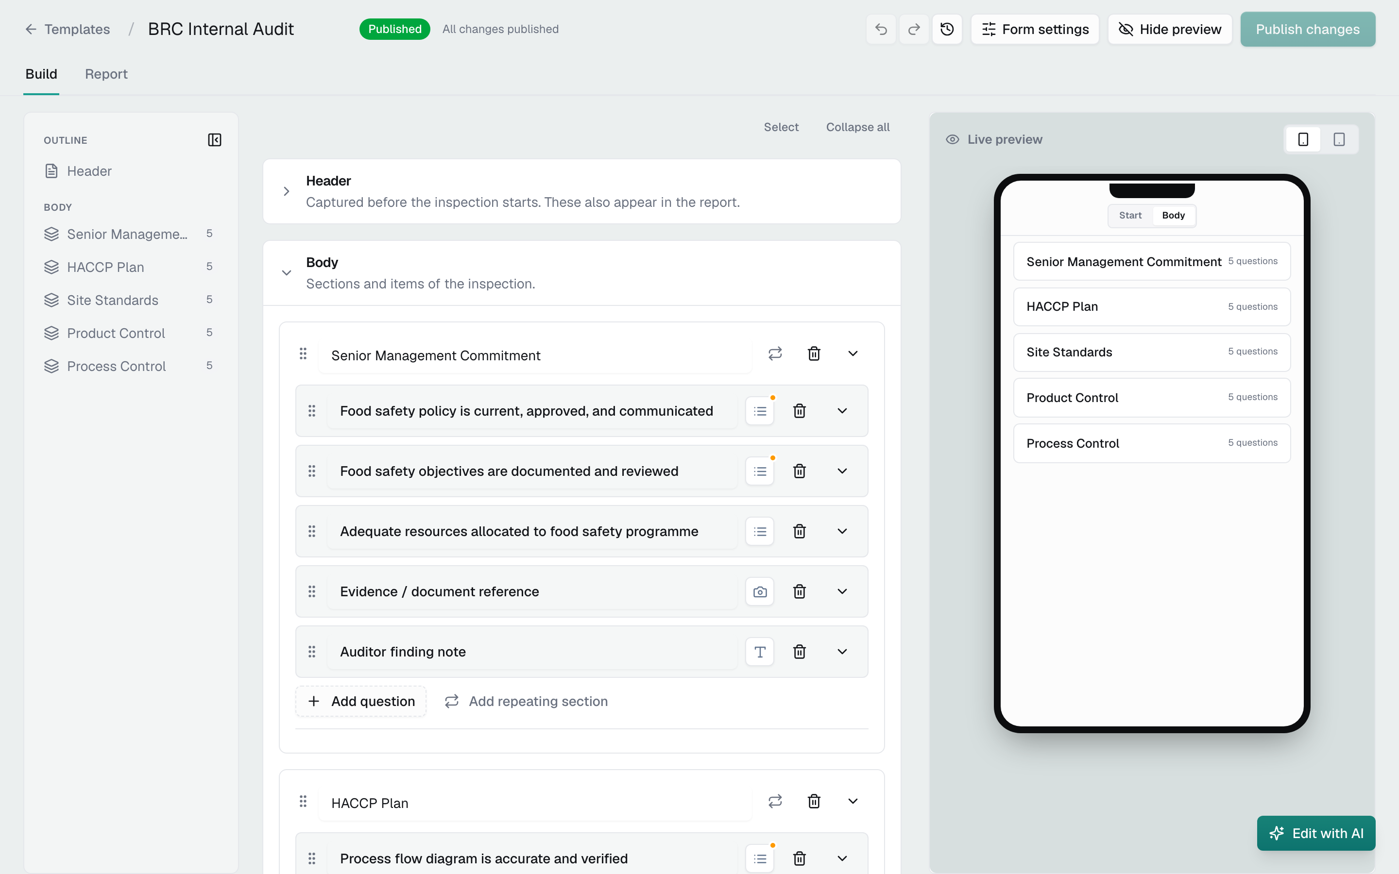This screenshot has height=874, width=1399.
Task: Toggle repeating on HACCP Plan section
Action: (775, 801)
